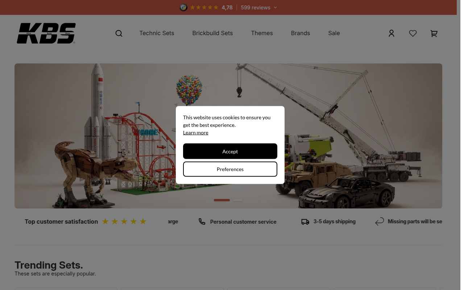Open the shopping cart icon
Viewport: 464px width, 290px height.
tap(434, 33)
